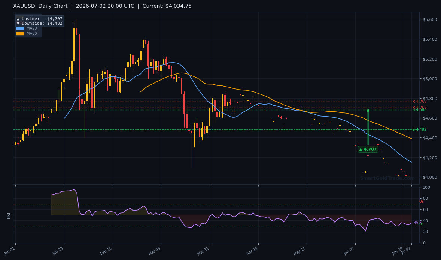Screen dimensions: 441x260
Task: Click the orange MA50 legend swatch
Action: point(20,33)
